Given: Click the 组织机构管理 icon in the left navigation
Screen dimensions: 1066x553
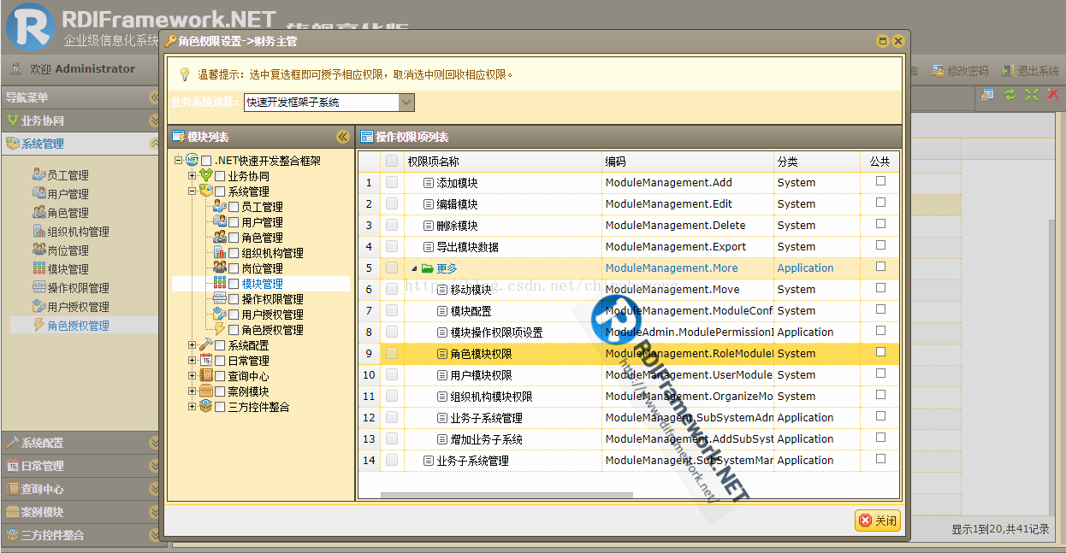Looking at the screenshot, I should pos(39,231).
